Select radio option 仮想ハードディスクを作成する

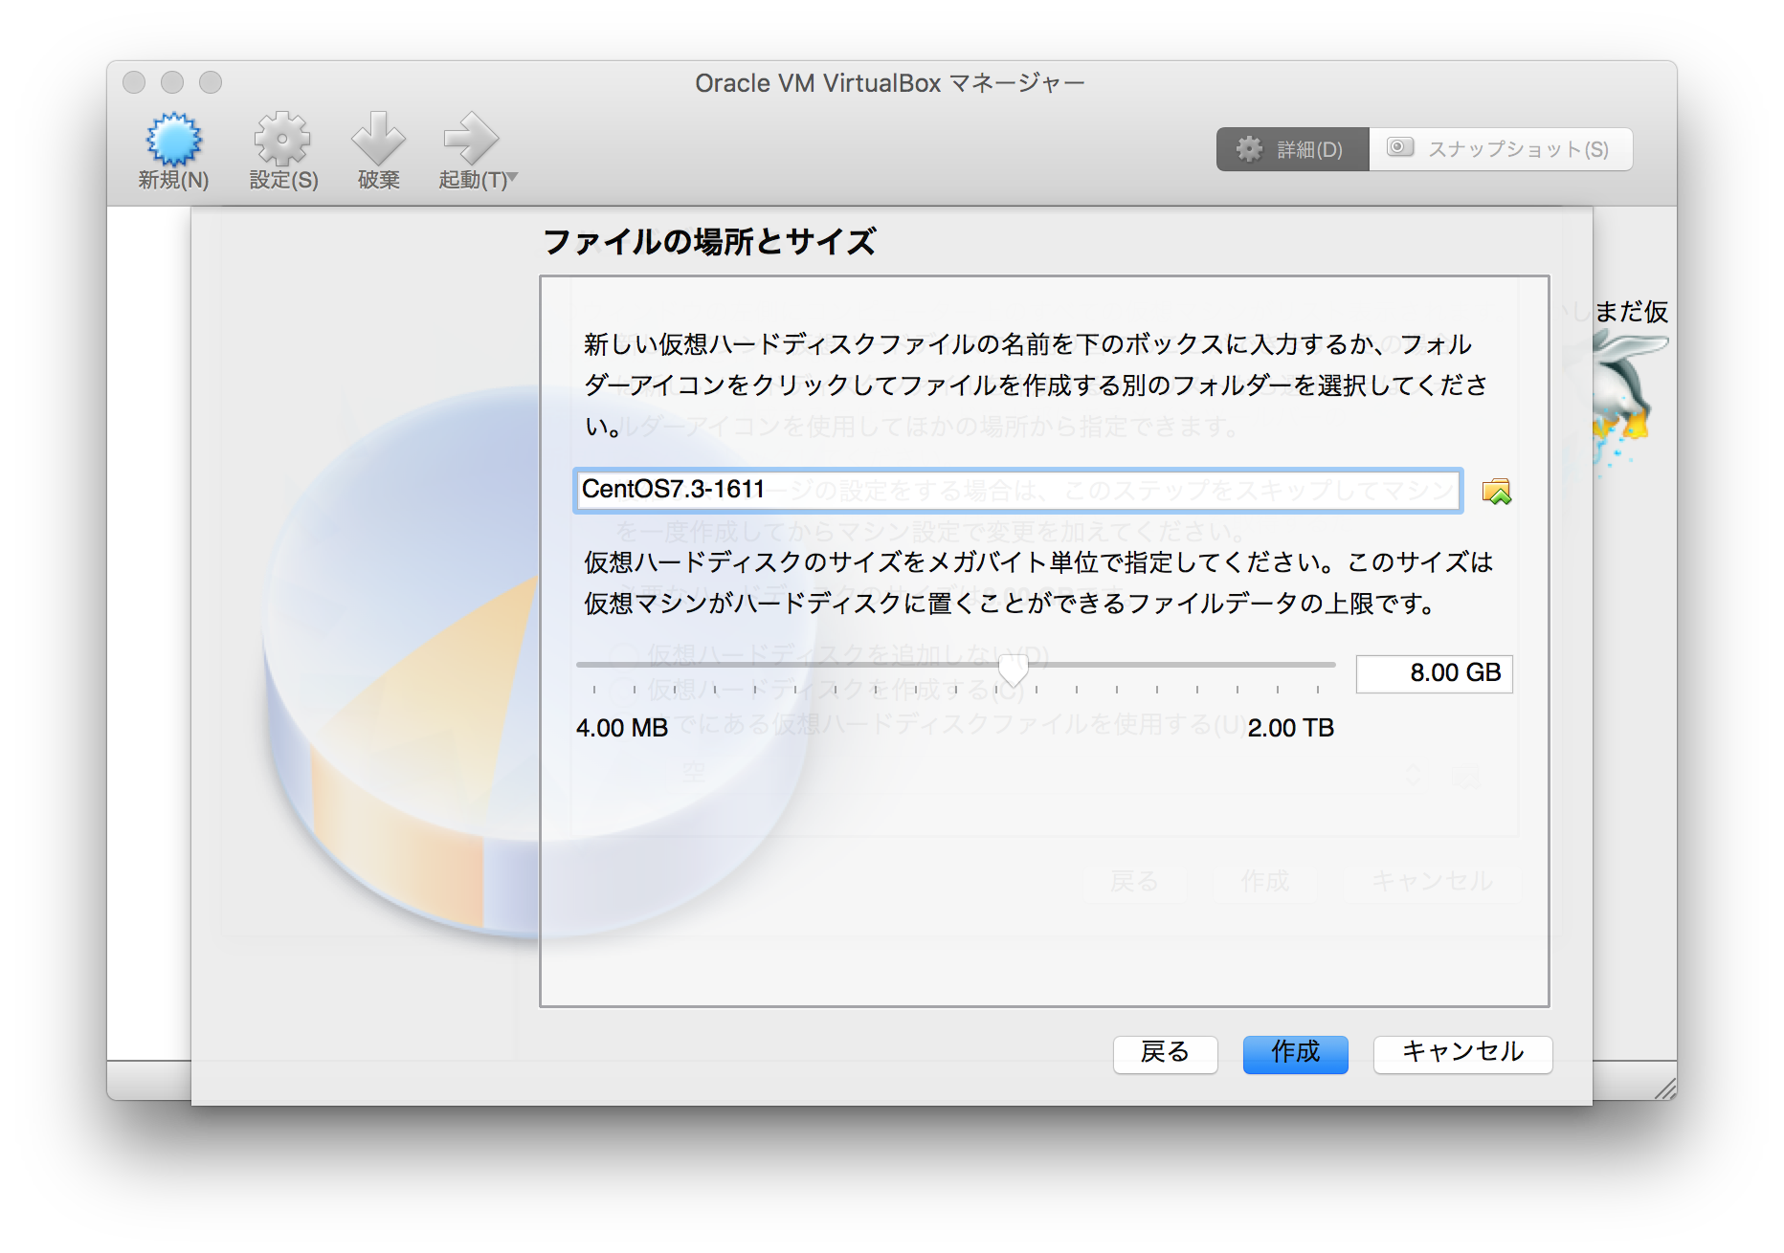tap(623, 691)
